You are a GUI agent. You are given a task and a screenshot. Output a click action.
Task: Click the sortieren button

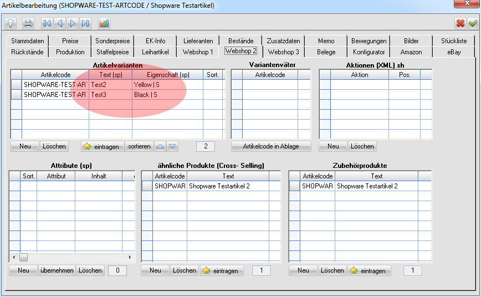point(139,146)
